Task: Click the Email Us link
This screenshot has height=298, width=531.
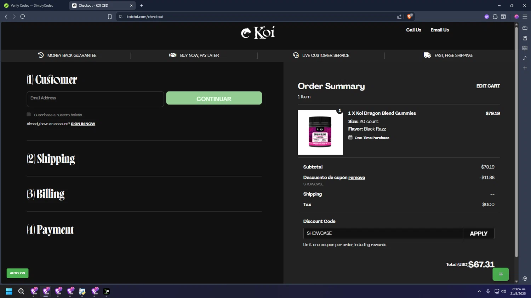Action: [x=440, y=30]
